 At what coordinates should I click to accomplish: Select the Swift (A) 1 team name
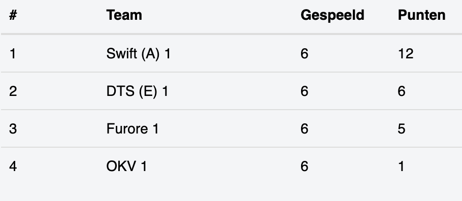[x=139, y=54]
